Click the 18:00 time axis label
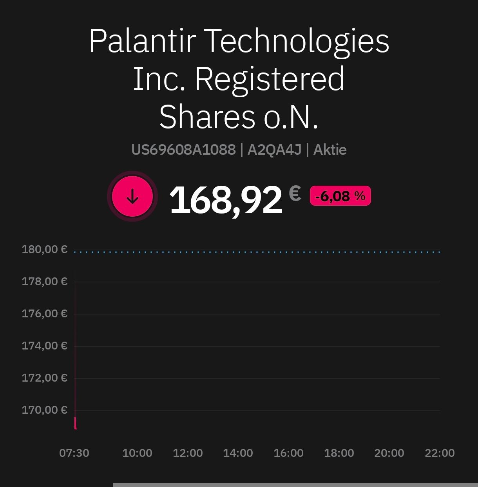This screenshot has height=487, width=478. (x=339, y=453)
